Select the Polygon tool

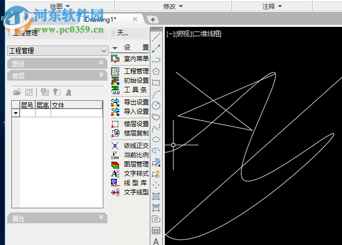tap(156, 71)
